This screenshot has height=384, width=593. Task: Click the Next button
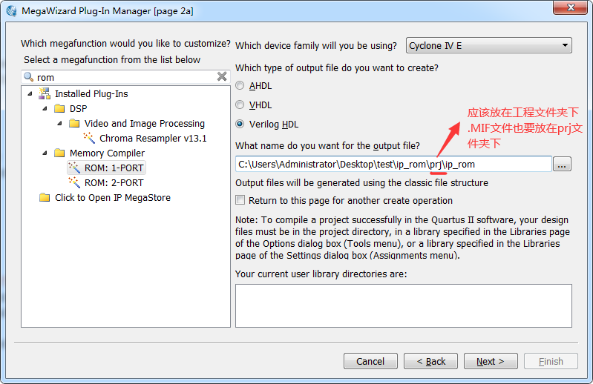click(x=490, y=361)
